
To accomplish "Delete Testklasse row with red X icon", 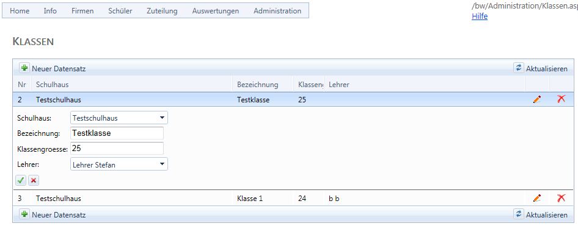I will click(561, 99).
